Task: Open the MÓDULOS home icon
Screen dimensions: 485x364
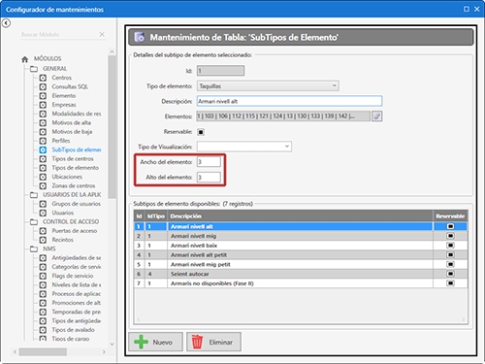Action: click(x=25, y=59)
